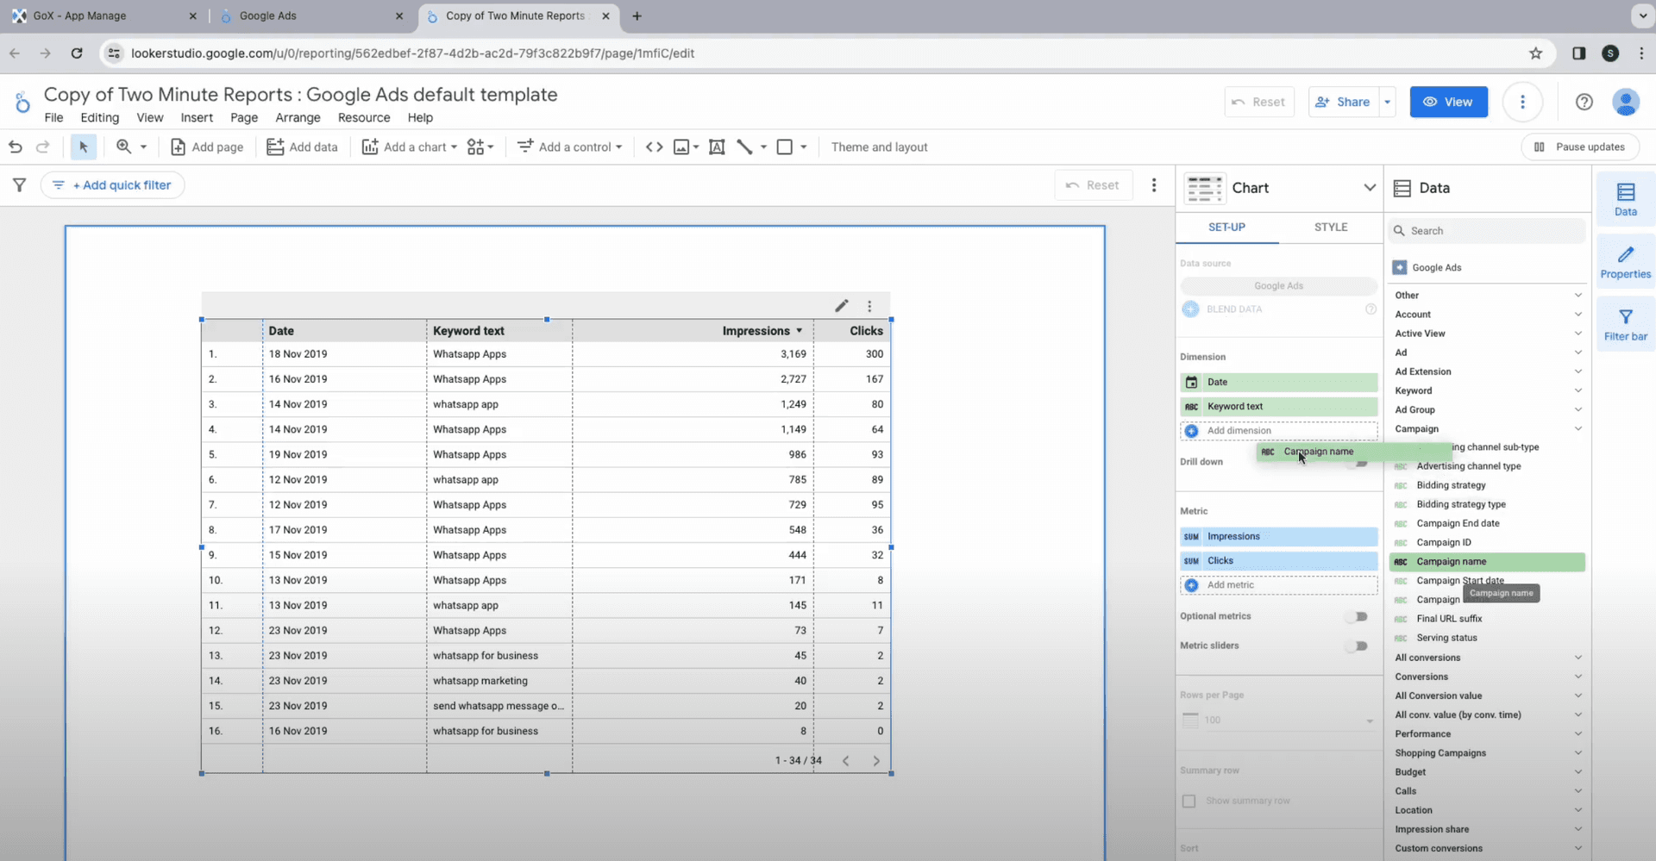Image resolution: width=1656 pixels, height=861 pixels.
Task: Click the Pause updates button
Action: point(1580,147)
